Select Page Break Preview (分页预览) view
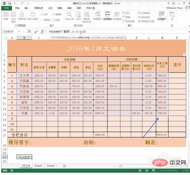The height and width of the screenshot is (175, 190). point(13,17)
